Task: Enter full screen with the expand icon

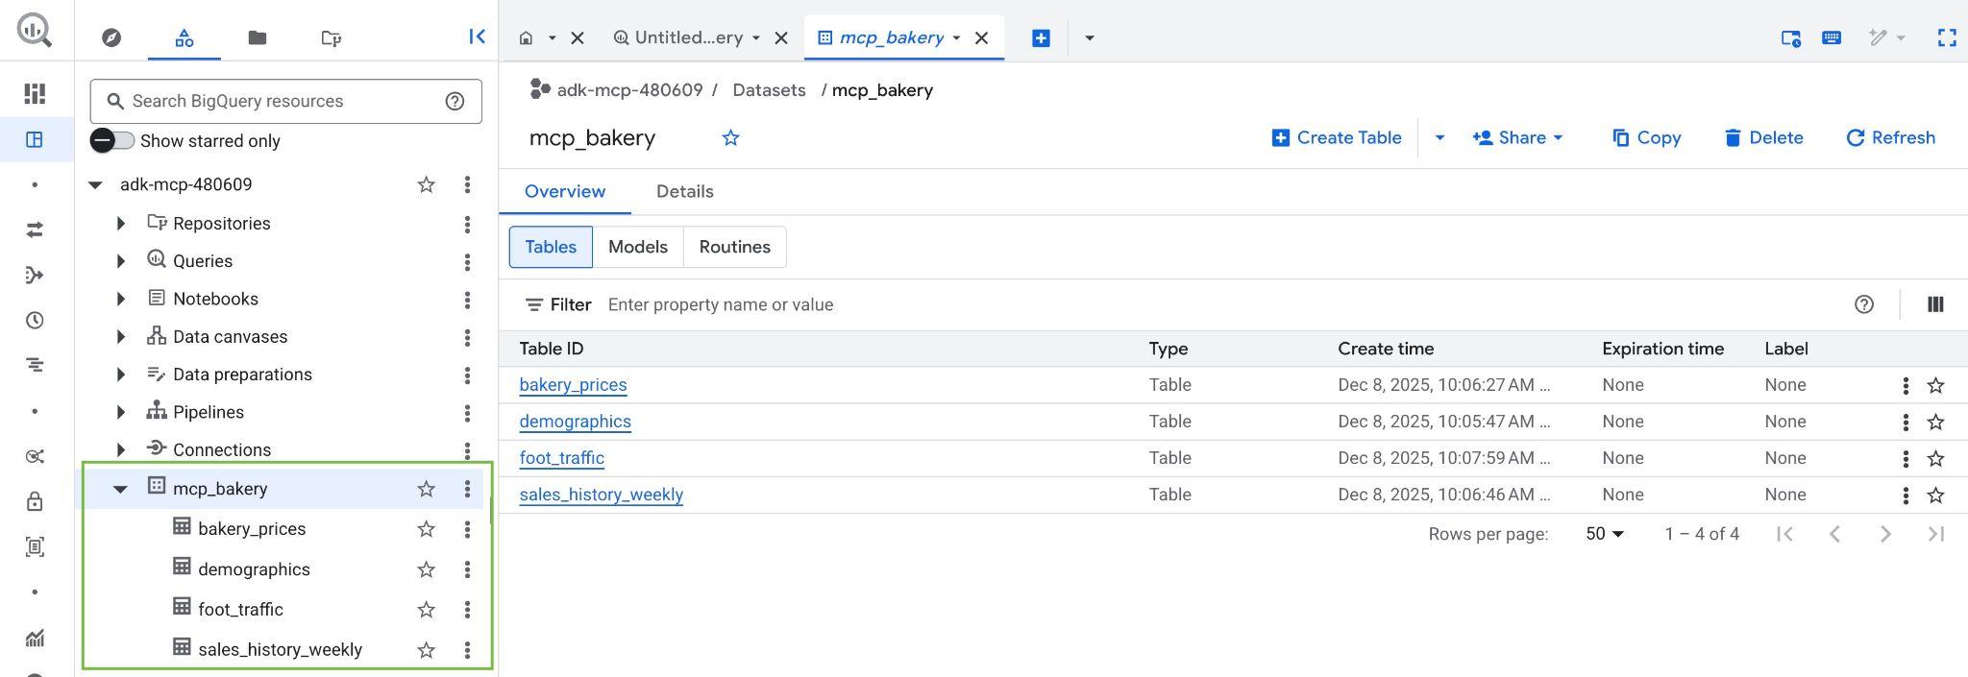Action: tap(1947, 37)
